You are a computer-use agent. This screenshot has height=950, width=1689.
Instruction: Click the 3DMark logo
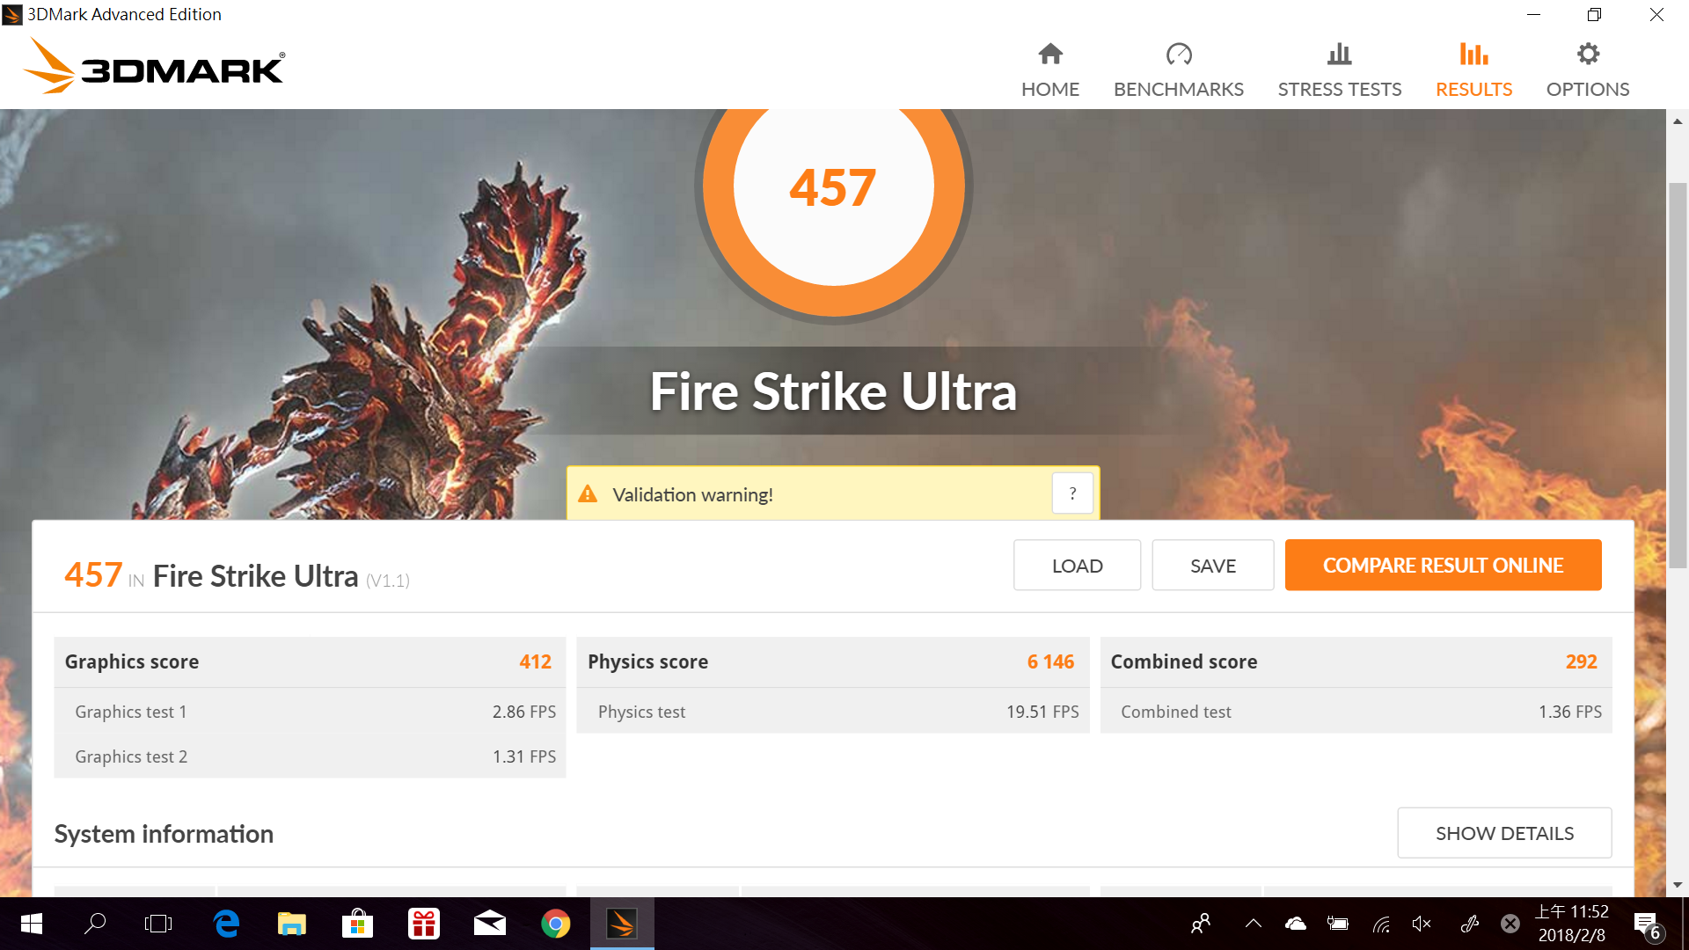154,67
